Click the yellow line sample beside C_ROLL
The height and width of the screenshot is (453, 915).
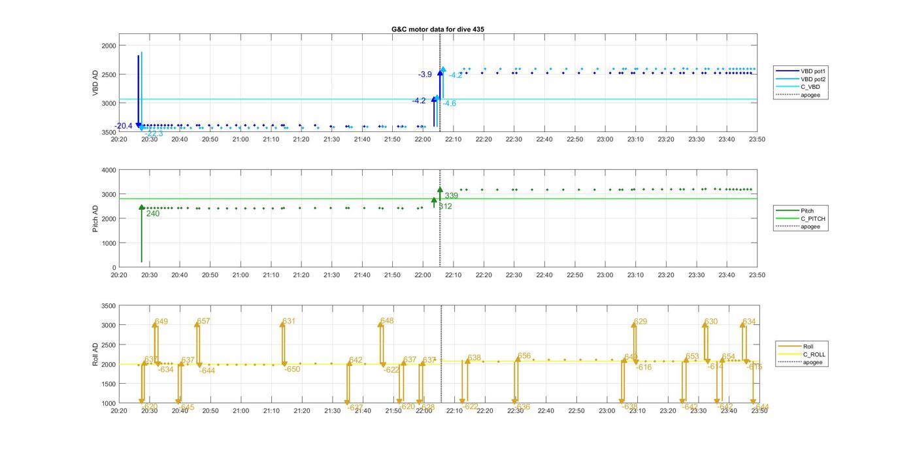tap(790, 354)
